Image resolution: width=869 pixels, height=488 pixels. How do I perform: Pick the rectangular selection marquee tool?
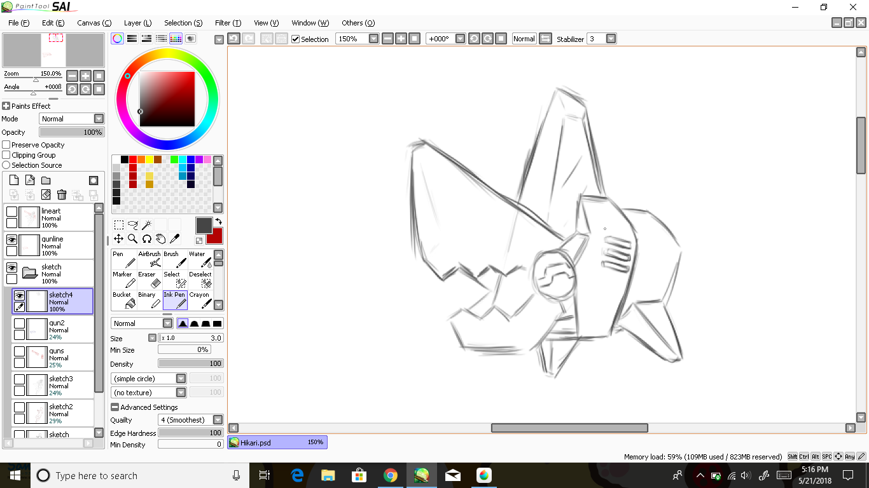click(x=119, y=225)
